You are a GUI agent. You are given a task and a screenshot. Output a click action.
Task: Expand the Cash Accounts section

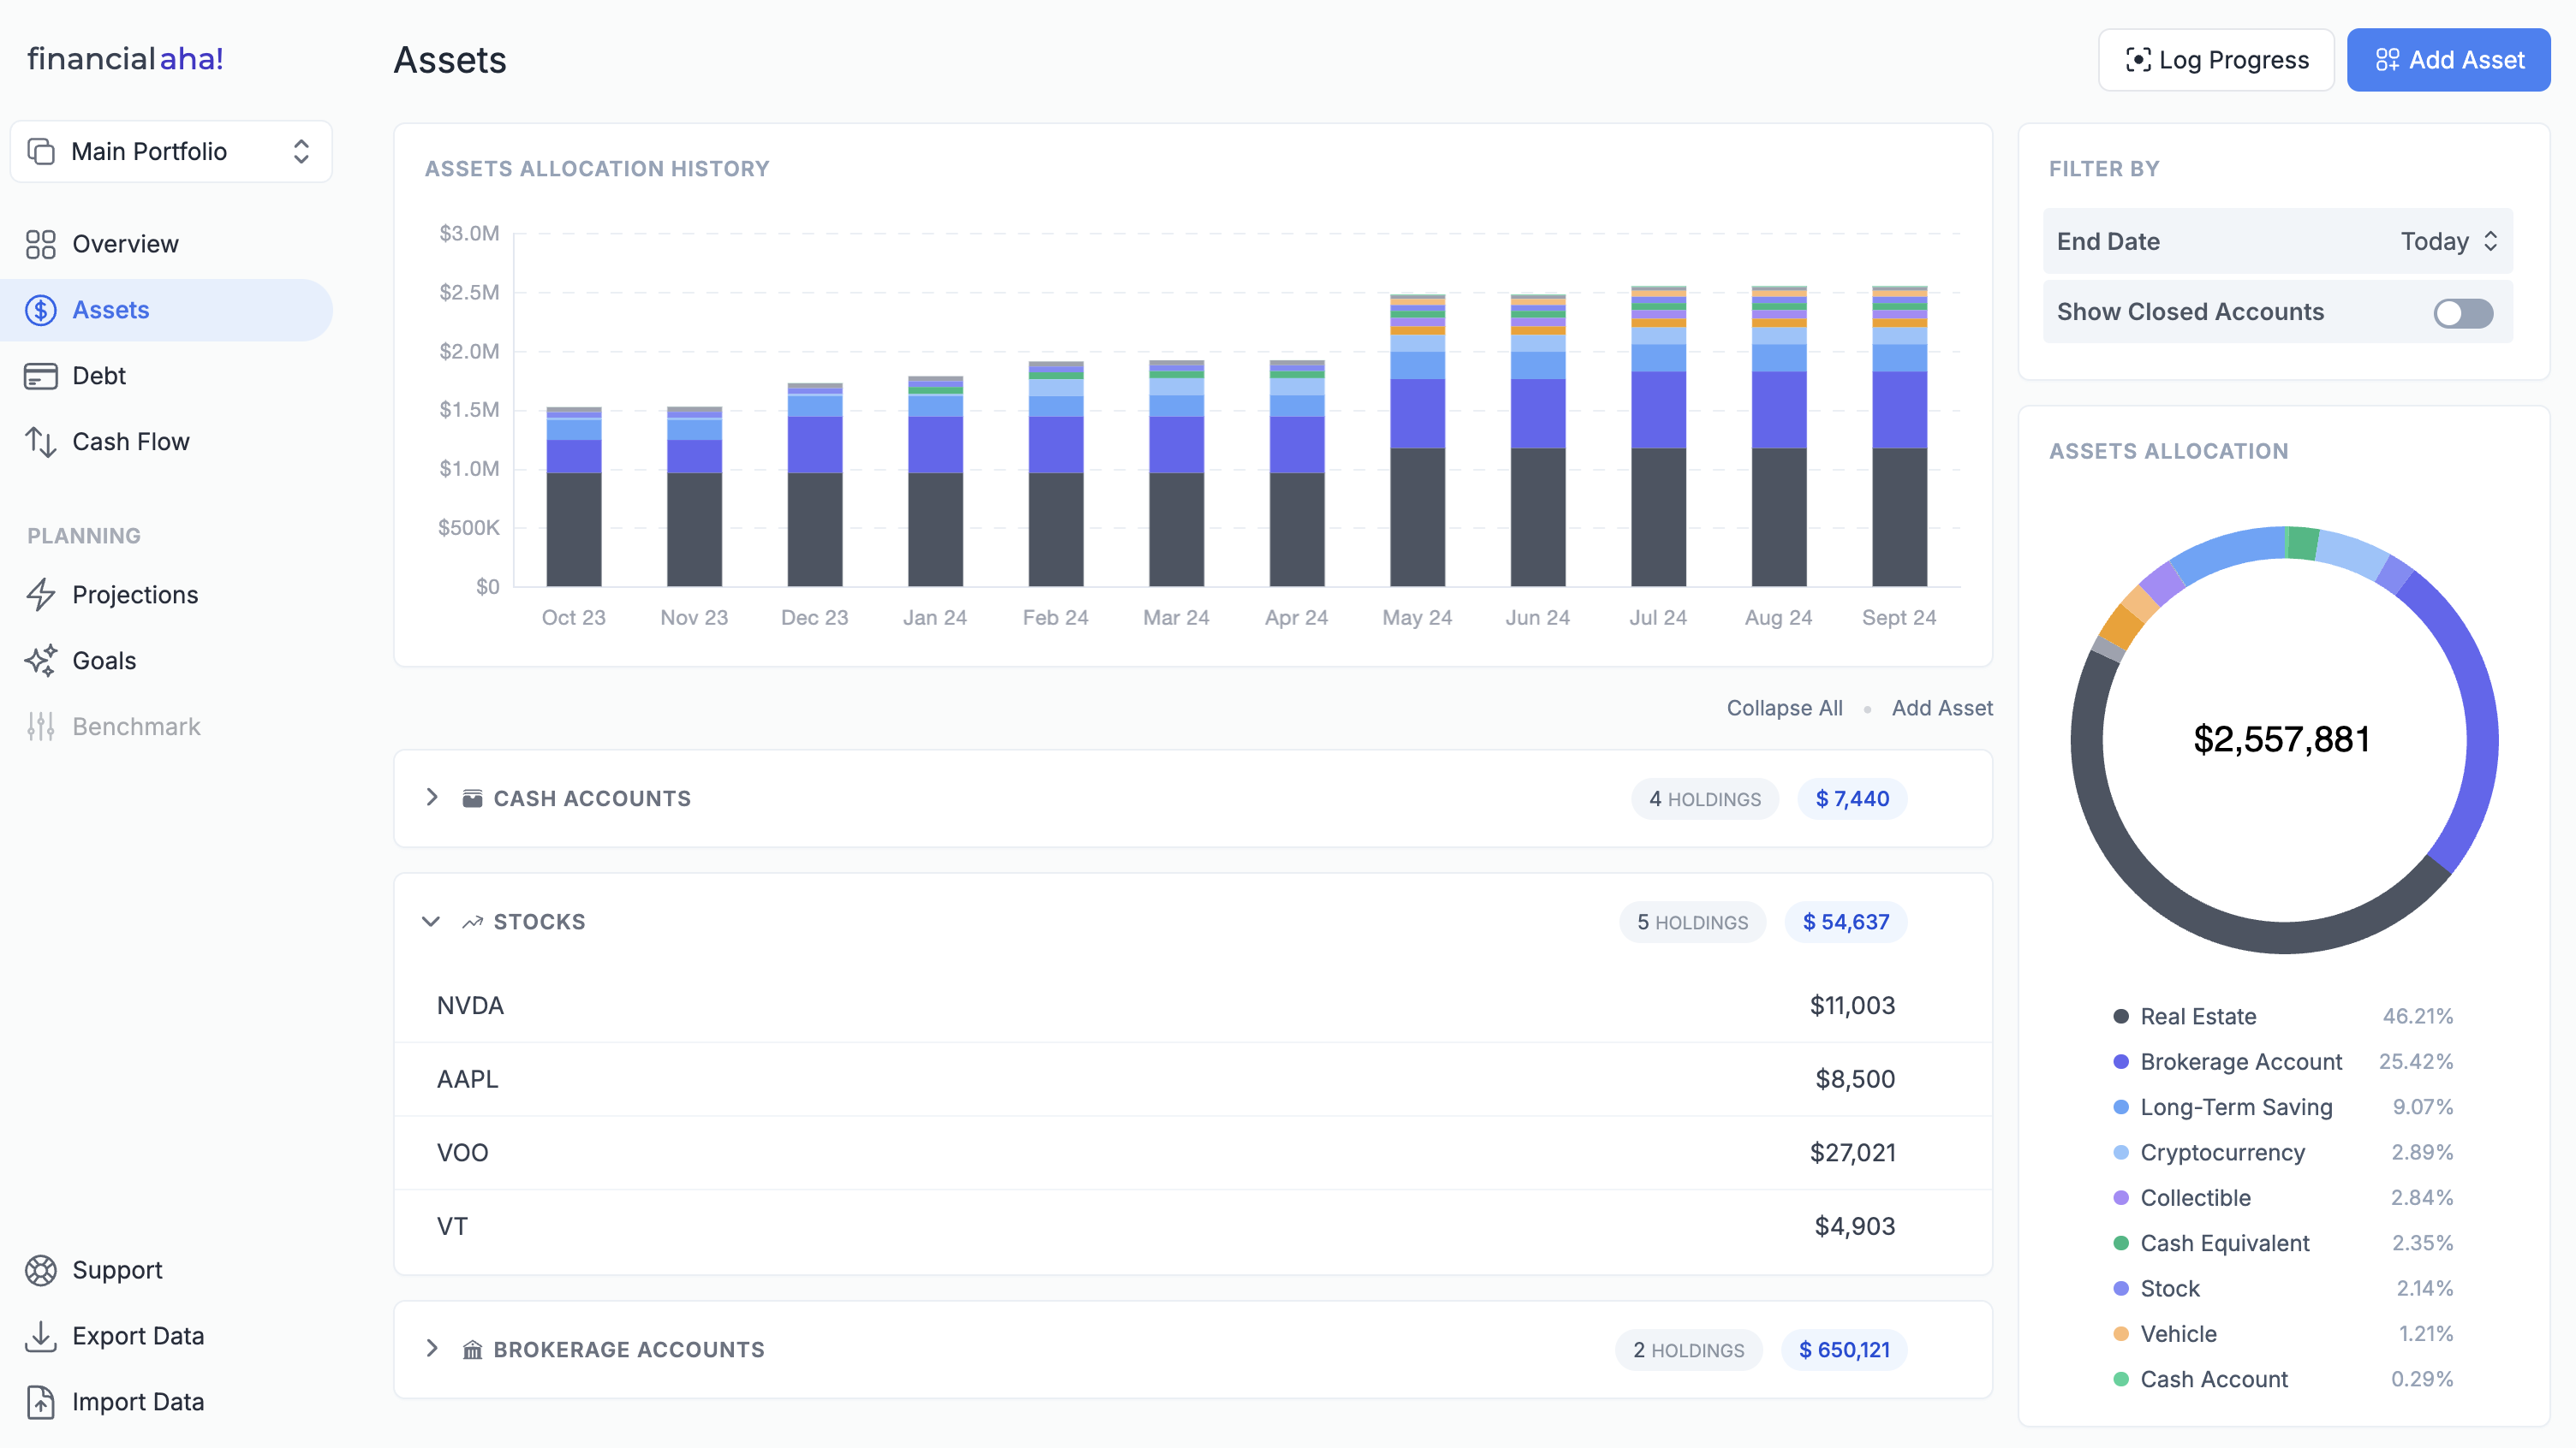[430, 798]
